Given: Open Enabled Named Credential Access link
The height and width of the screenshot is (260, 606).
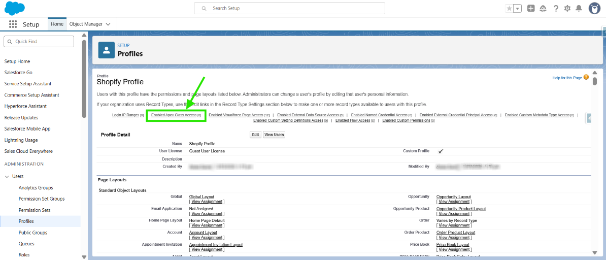Looking at the screenshot, I should 379,115.
